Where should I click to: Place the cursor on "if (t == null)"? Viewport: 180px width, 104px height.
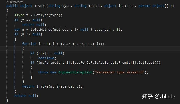(28, 20)
